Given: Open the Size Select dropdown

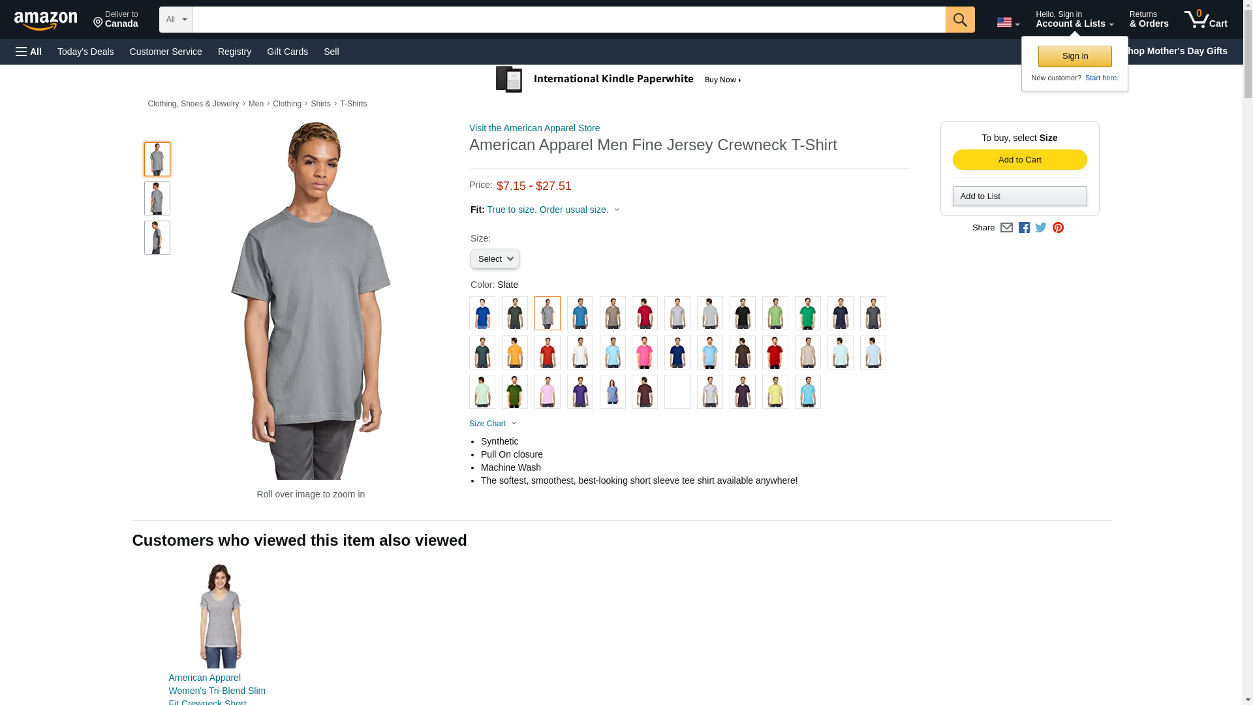Looking at the screenshot, I should (495, 259).
